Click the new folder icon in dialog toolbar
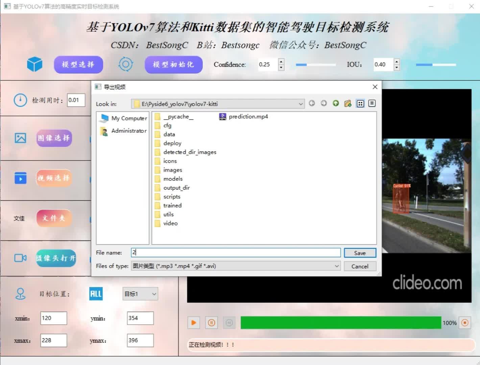The width and height of the screenshot is (480, 365). point(347,103)
